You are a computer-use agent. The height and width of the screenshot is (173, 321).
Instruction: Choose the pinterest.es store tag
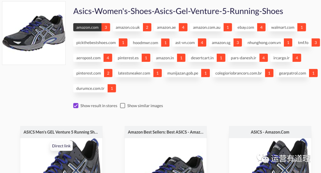pyautogui.click(x=128, y=58)
